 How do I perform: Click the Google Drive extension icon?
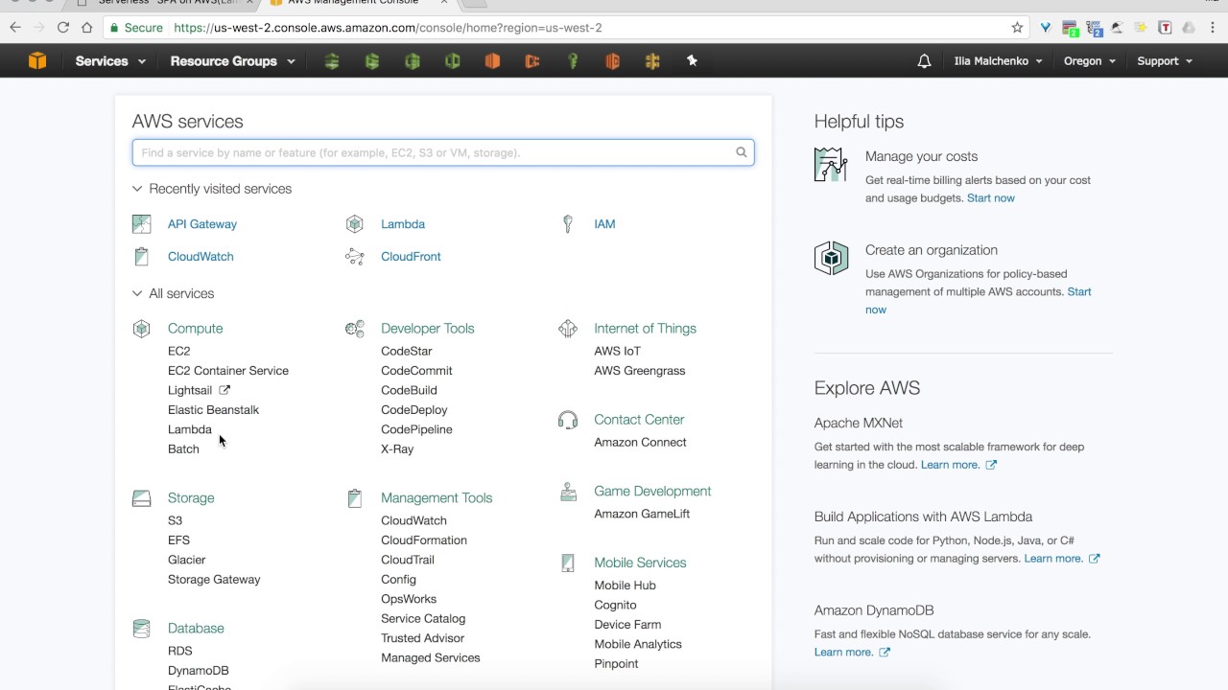point(1189,28)
